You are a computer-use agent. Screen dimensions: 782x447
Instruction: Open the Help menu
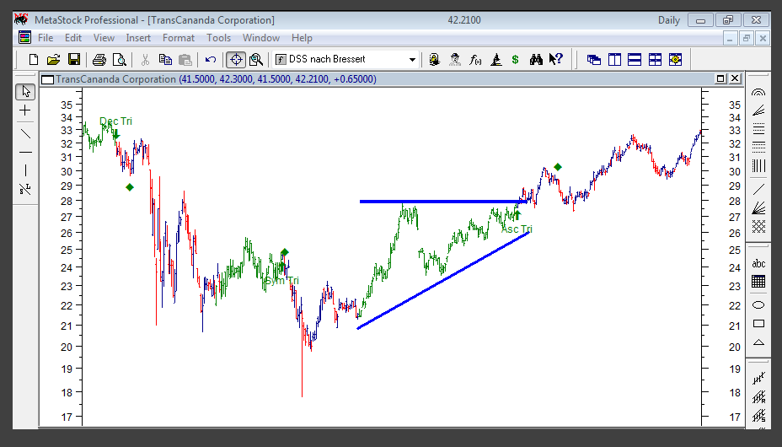point(302,38)
